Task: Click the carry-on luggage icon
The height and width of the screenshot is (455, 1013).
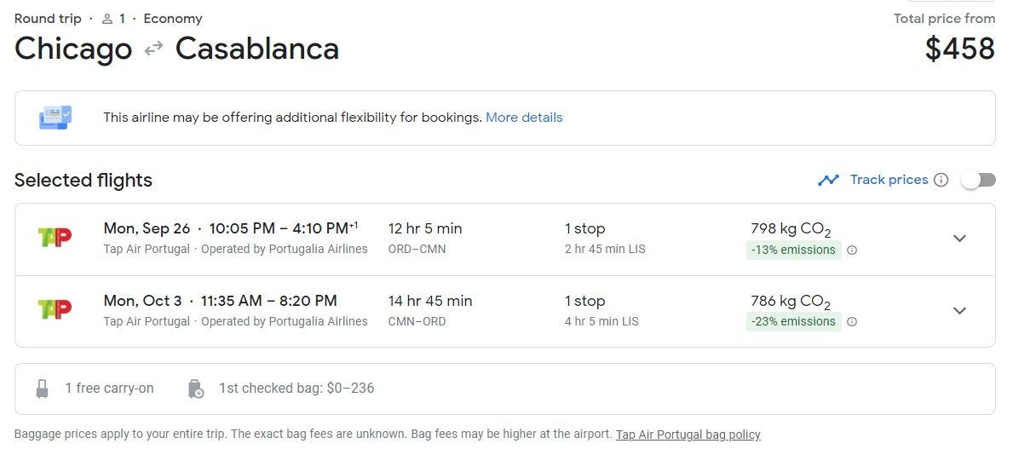Action: pyautogui.click(x=43, y=389)
